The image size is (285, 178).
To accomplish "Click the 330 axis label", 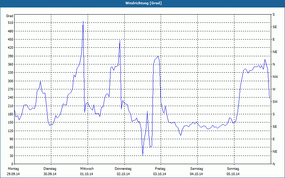I will point(11,73).
